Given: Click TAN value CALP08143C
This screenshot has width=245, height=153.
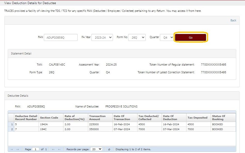Looking at the screenshot, I should click(57, 65).
